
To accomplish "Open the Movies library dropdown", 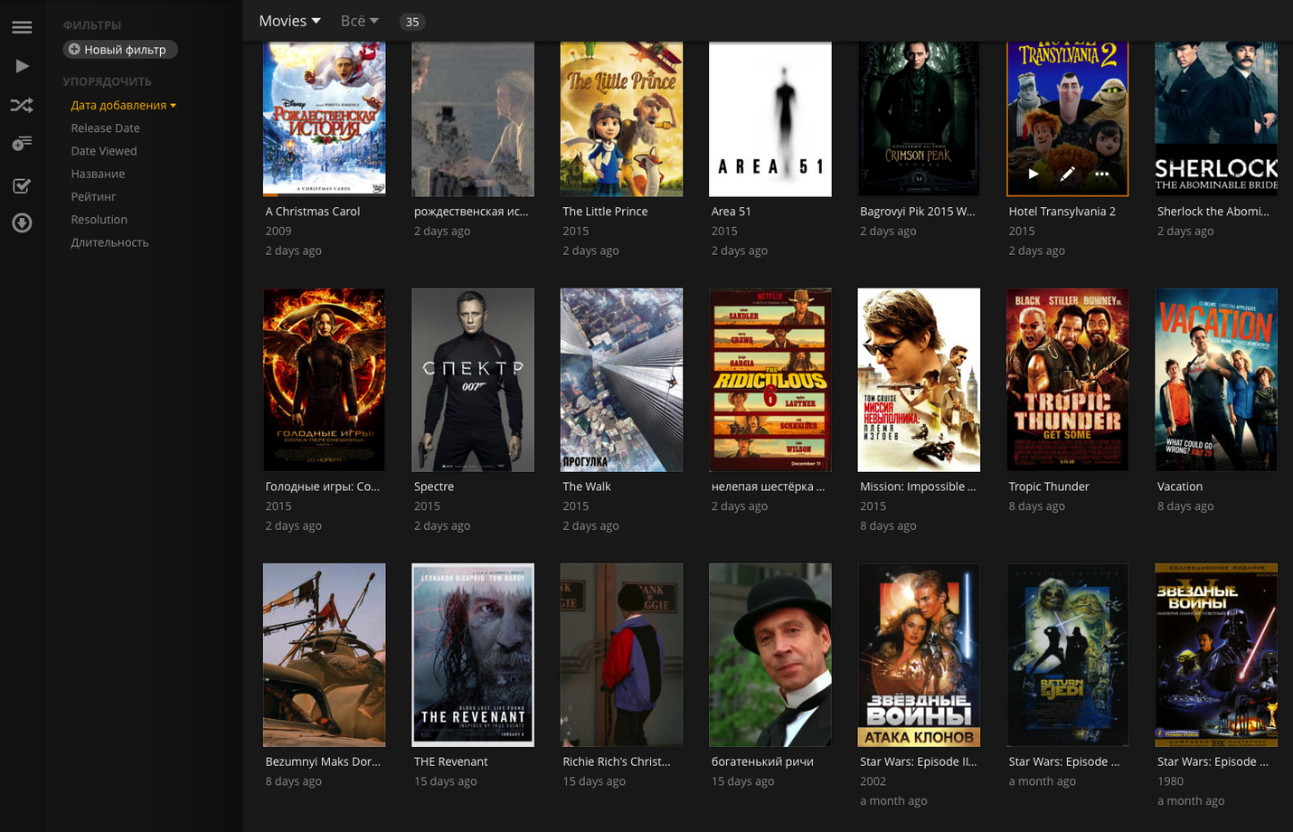I will click(289, 21).
